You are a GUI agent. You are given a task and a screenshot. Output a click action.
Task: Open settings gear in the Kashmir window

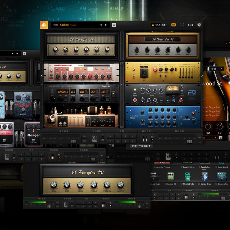click(199, 25)
